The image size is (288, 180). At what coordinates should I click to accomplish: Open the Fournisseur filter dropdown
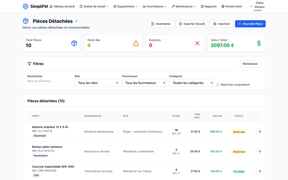144,83
